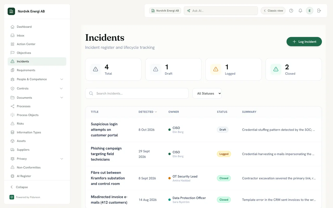This screenshot has height=208, width=333.
Task: Open Suspicious login attempts on customer portal
Action: coord(104,129)
